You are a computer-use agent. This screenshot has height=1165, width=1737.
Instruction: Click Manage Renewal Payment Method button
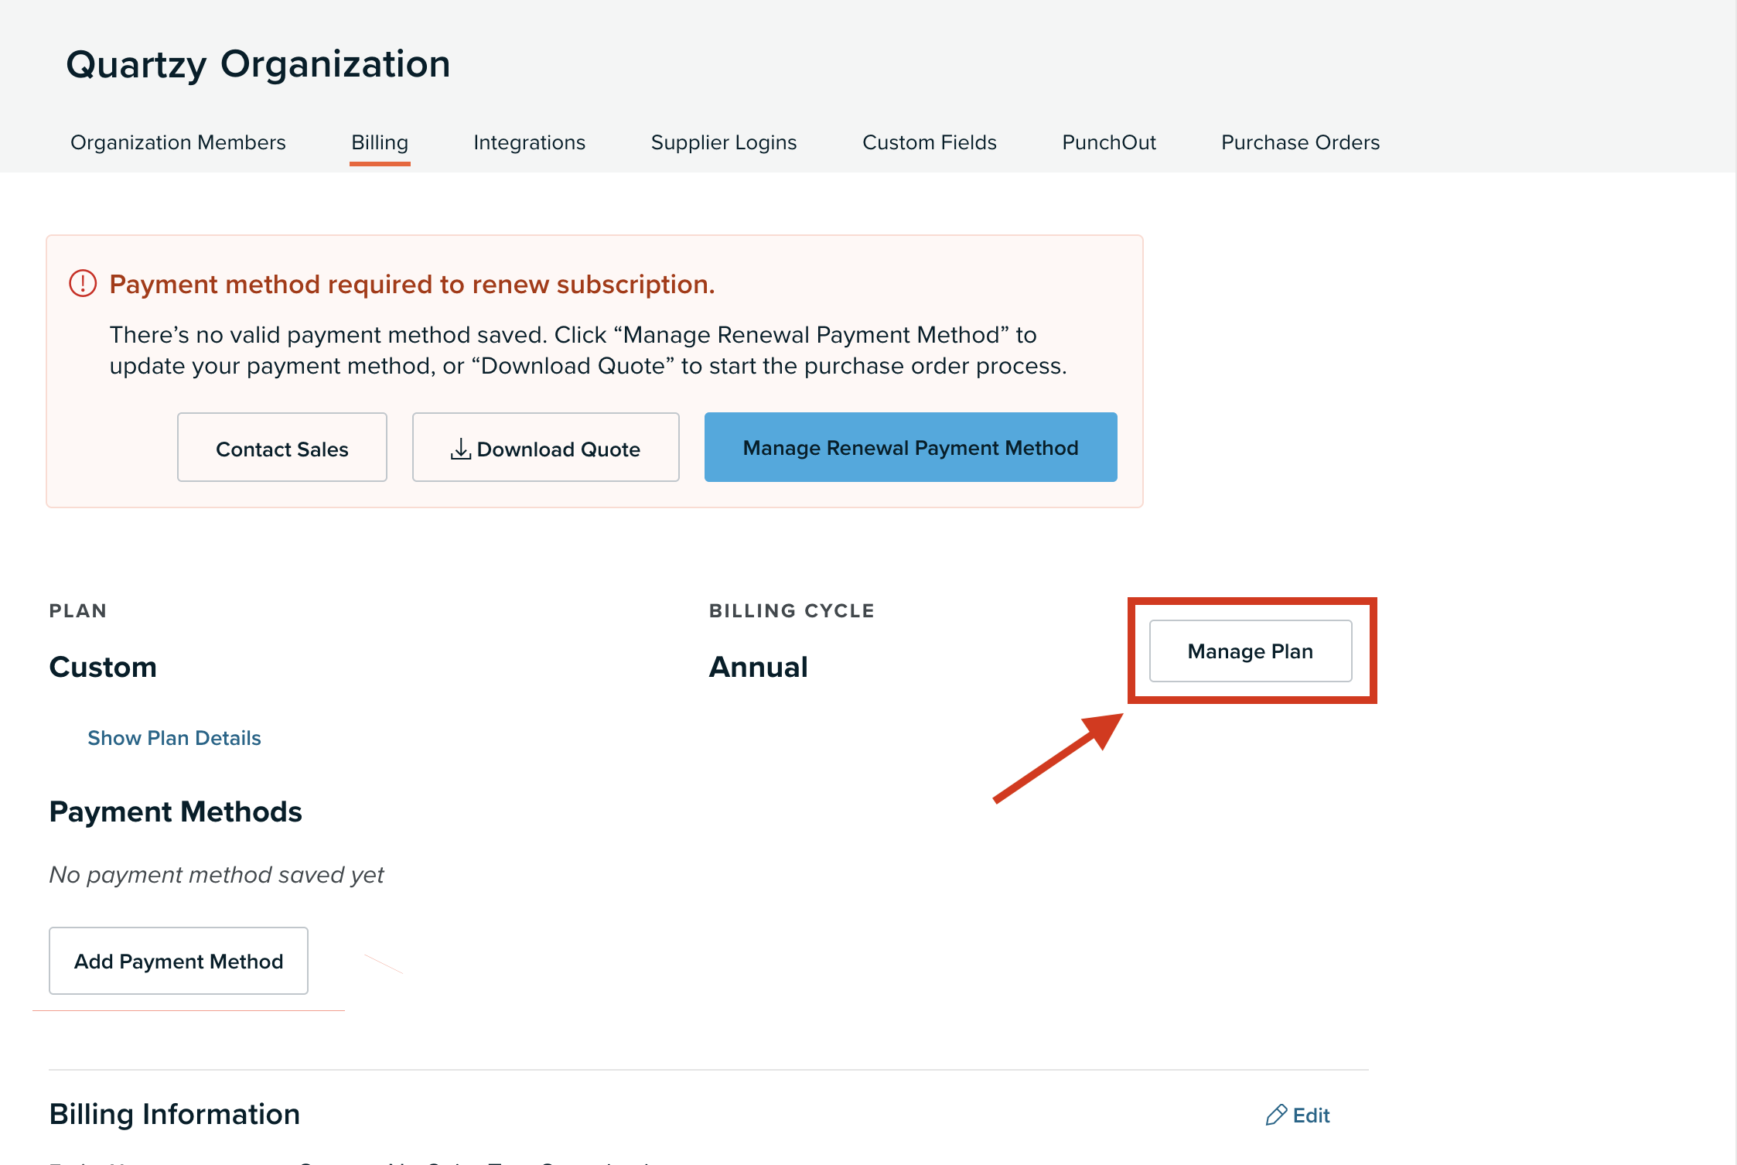tap(911, 448)
